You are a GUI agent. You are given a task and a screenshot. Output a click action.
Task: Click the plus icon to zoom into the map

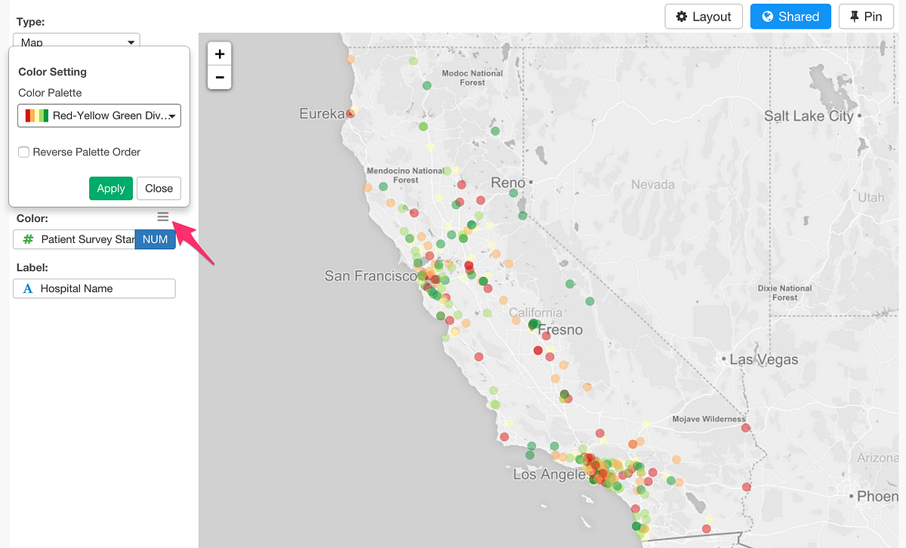[x=219, y=54]
